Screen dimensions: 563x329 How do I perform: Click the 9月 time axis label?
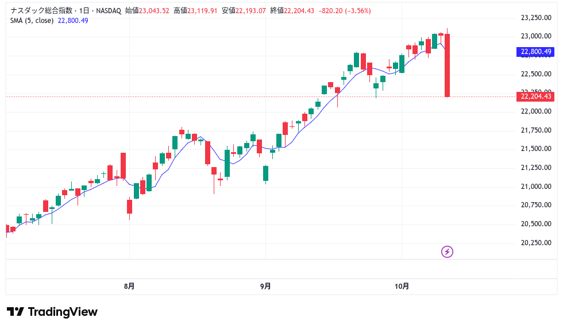tap(265, 286)
